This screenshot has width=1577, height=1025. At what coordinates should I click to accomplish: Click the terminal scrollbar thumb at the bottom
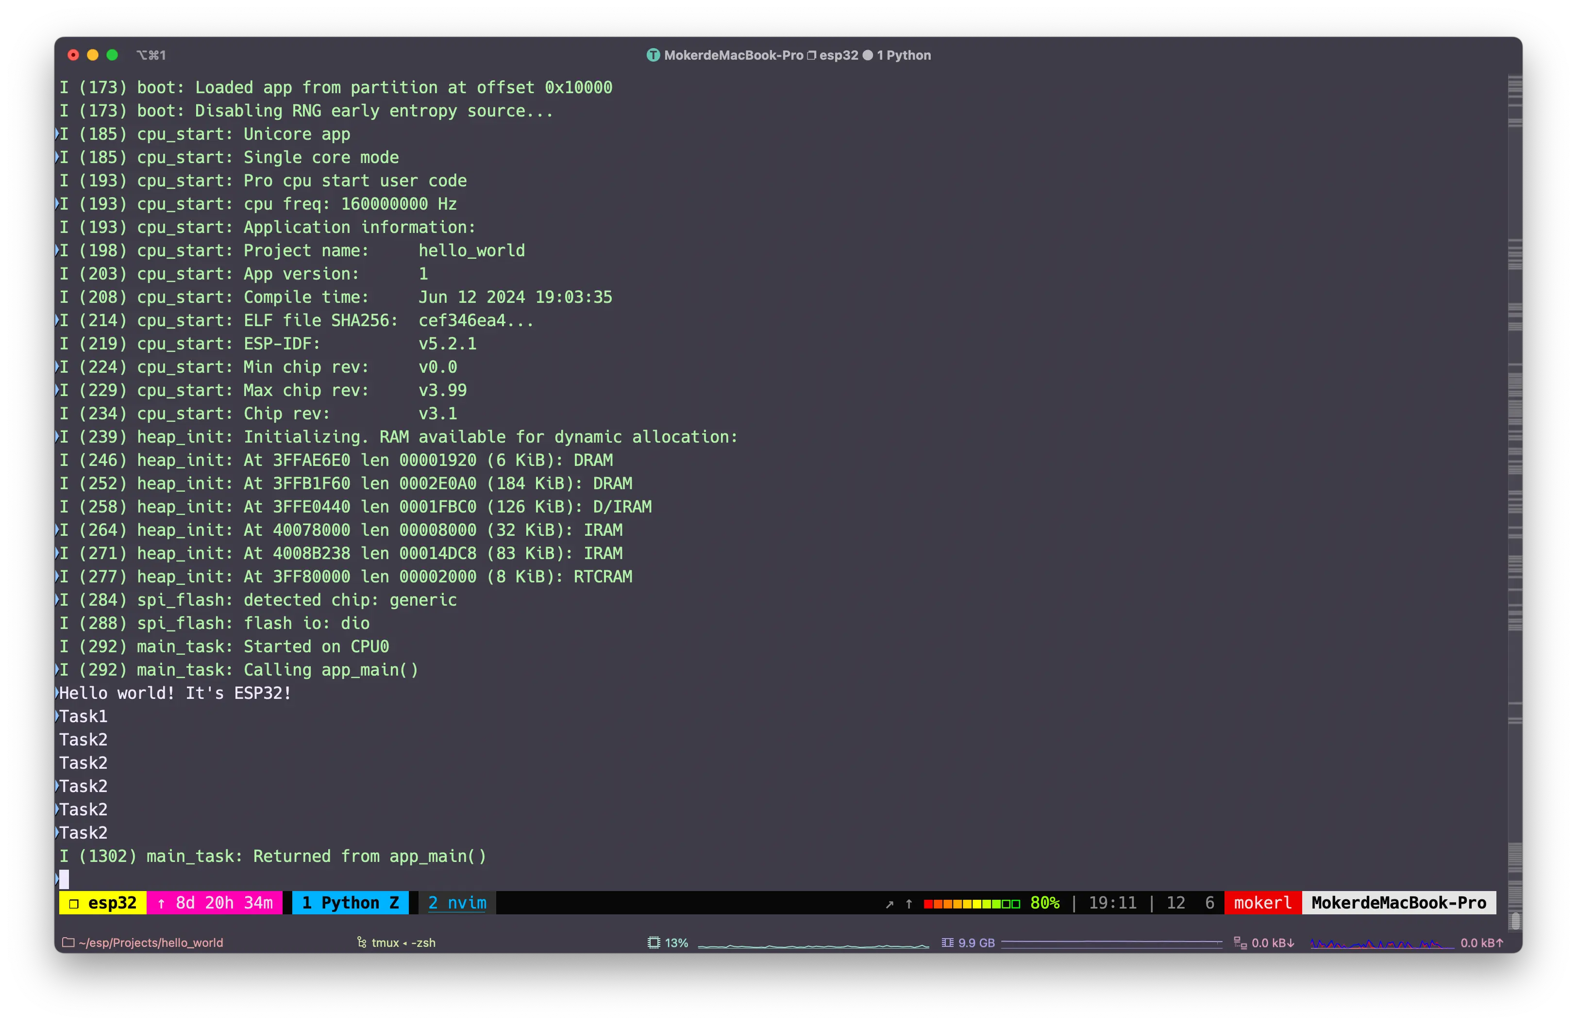[x=1515, y=921]
